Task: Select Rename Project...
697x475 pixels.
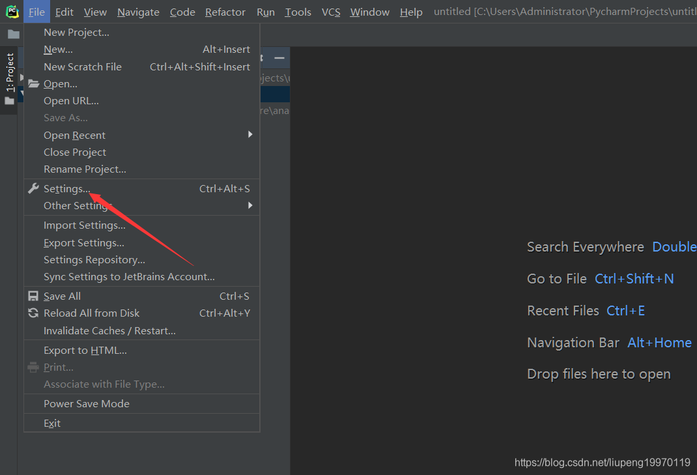Action: tap(142, 169)
